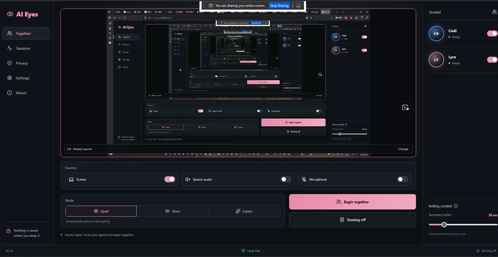Click the v0.1.0 version label

[x=9, y=251]
